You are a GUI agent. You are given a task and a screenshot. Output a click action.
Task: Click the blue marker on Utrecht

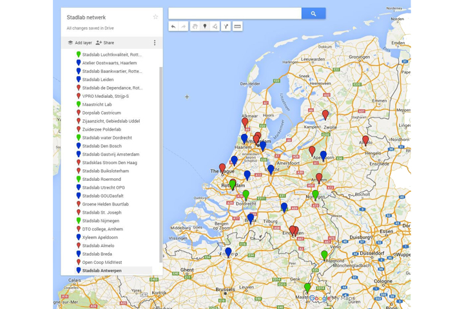click(271, 170)
